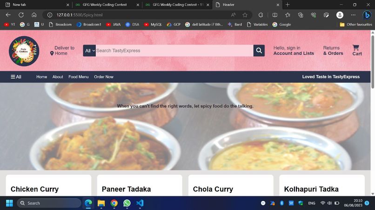Click the browser address bar URL
Image resolution: width=375 pixels, height=210 pixels.
[80, 15]
